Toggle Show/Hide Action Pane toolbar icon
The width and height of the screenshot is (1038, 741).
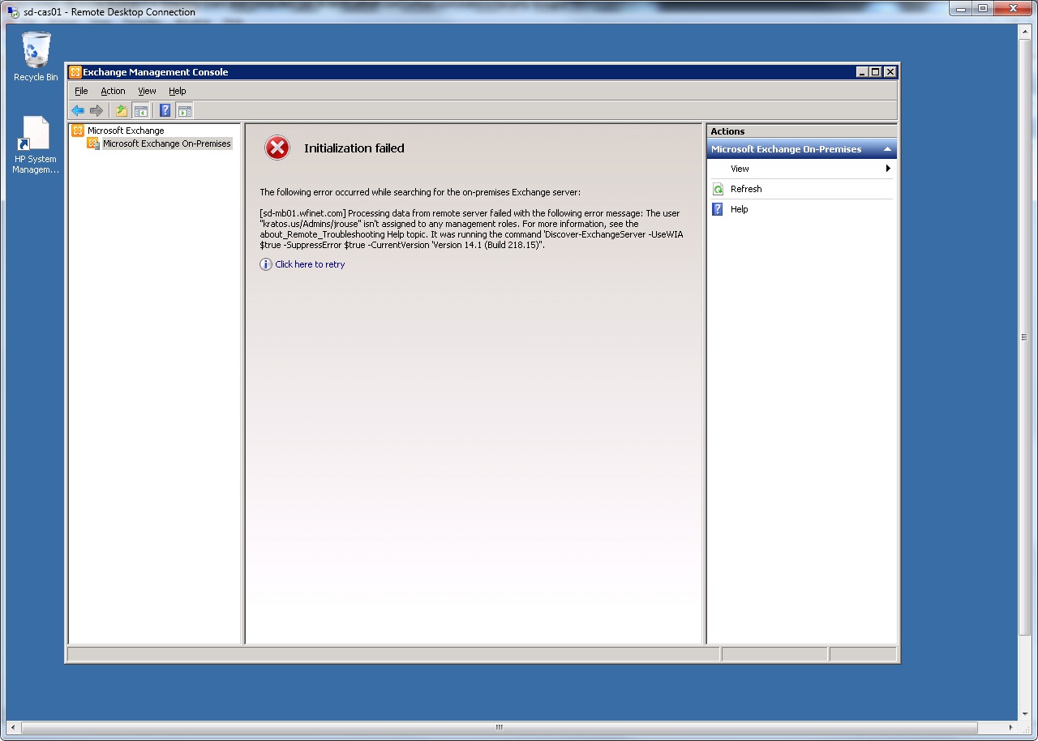(x=185, y=111)
